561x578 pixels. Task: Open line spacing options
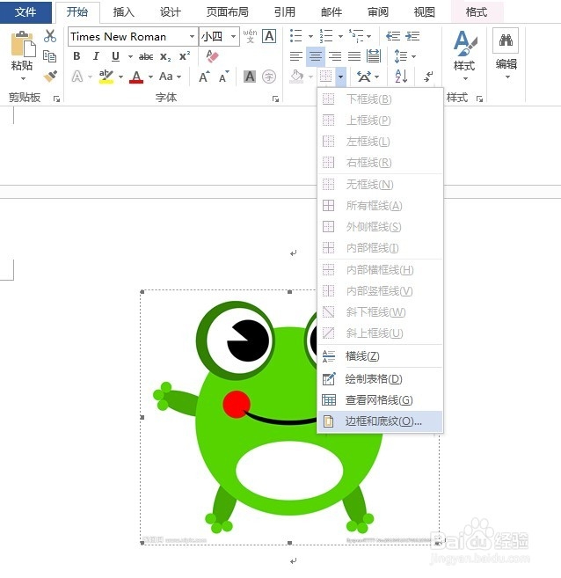404,56
